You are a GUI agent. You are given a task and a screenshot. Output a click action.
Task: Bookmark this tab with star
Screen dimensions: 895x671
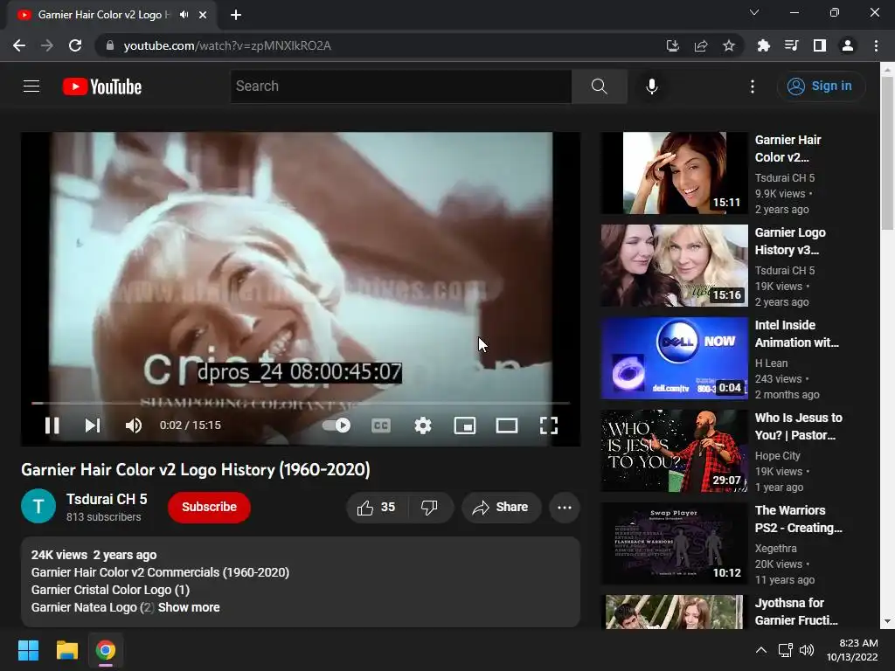[x=729, y=45]
